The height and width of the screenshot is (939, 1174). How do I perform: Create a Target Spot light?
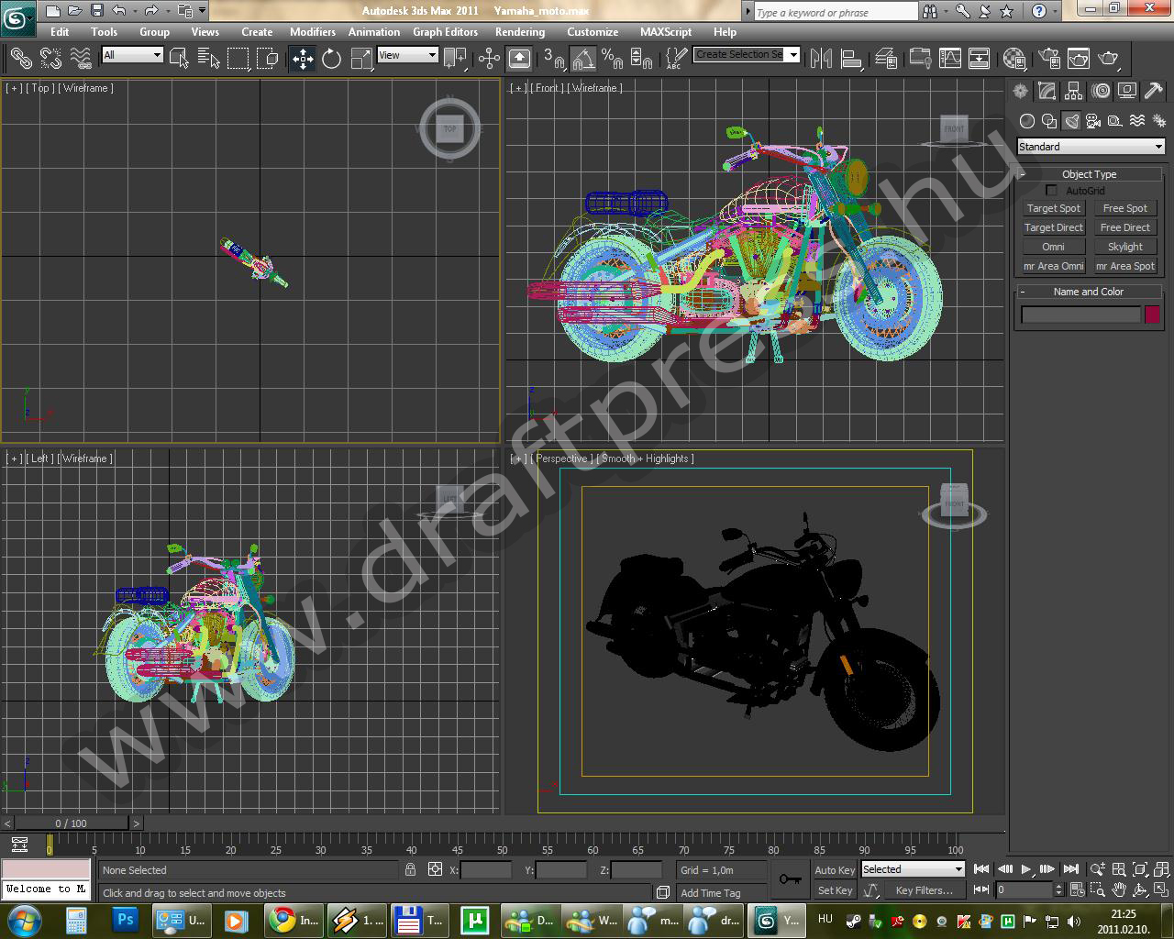[x=1053, y=208]
